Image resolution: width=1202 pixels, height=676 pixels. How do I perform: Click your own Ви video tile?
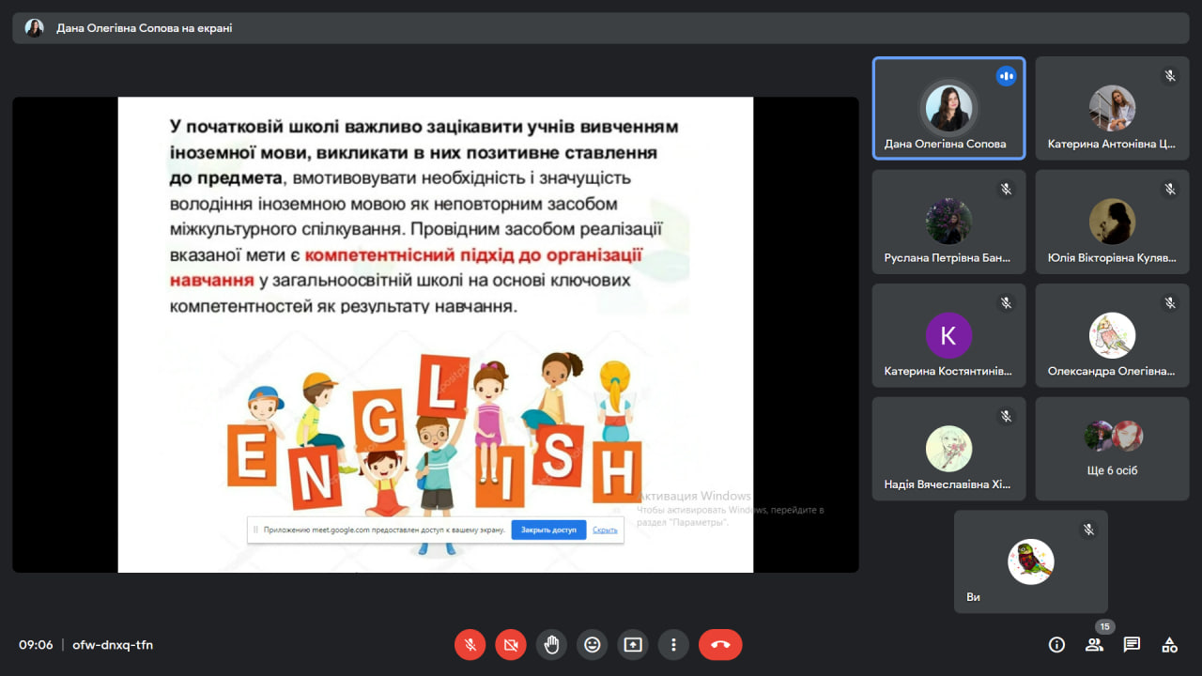[x=1030, y=561]
